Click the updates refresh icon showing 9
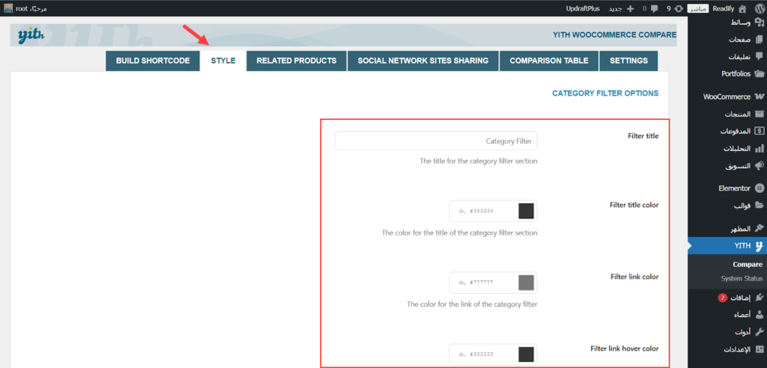The height and width of the screenshot is (368, 767). point(657,9)
